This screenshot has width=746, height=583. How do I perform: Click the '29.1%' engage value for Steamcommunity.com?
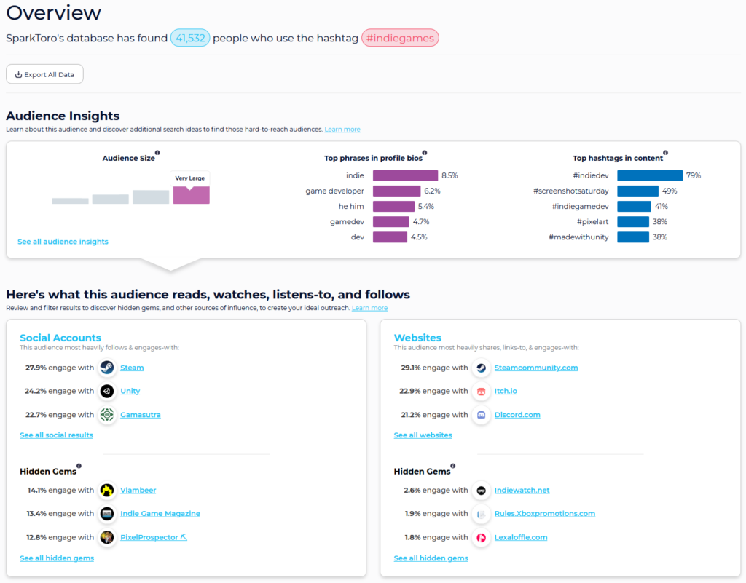click(x=411, y=368)
